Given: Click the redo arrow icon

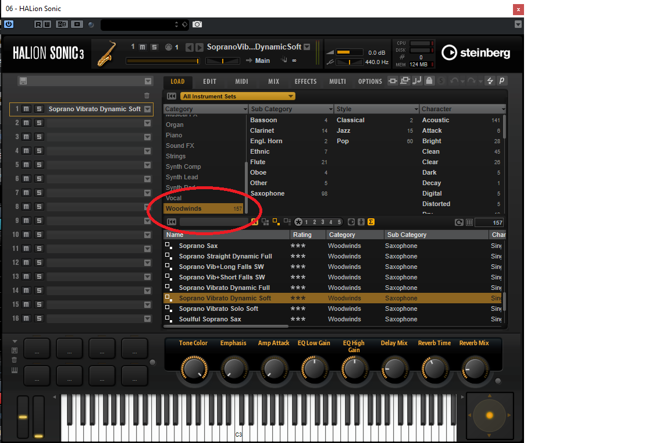Looking at the screenshot, I should click(x=471, y=80).
